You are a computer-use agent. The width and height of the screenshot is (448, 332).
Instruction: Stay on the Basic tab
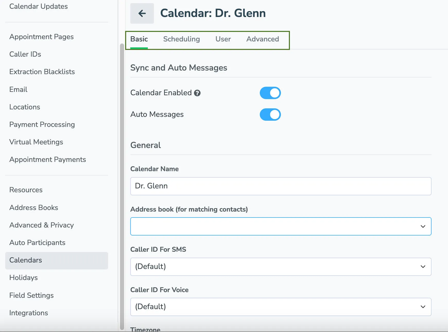[139, 39]
